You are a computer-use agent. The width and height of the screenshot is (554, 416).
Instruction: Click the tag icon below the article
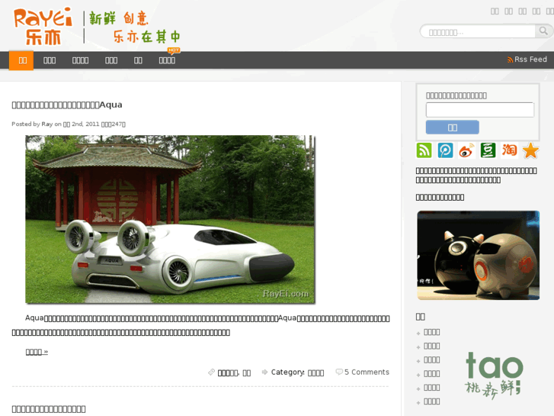[x=211, y=372]
